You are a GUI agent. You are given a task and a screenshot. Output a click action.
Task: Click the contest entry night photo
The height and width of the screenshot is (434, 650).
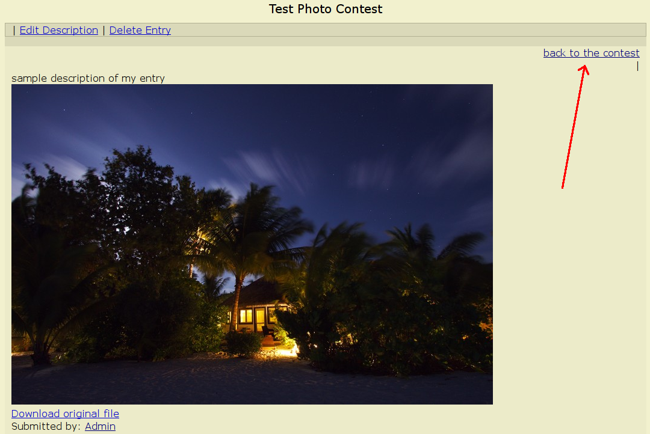(x=252, y=244)
